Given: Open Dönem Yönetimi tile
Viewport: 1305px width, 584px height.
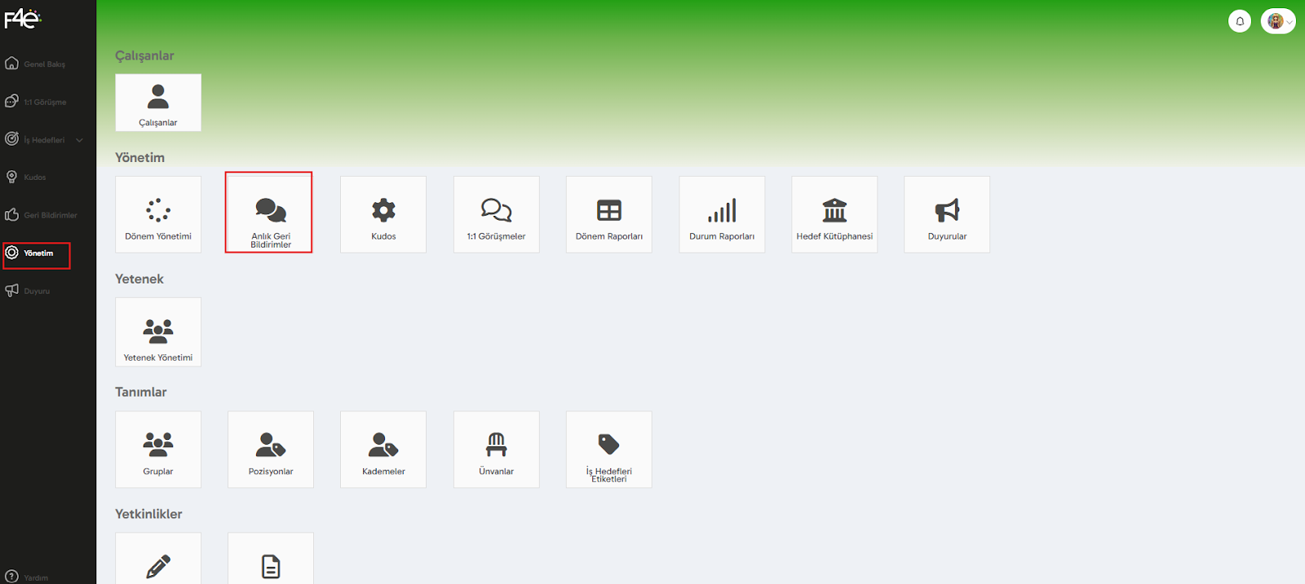Looking at the screenshot, I should [158, 214].
